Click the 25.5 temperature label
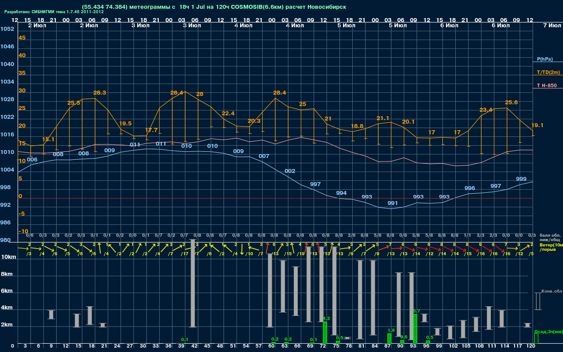563x352 pixels. (x=74, y=103)
